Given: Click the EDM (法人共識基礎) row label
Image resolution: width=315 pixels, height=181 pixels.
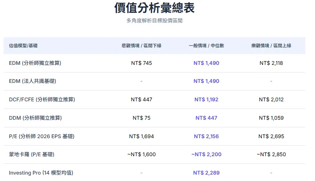Looking at the screenshot, I should 32,81.
